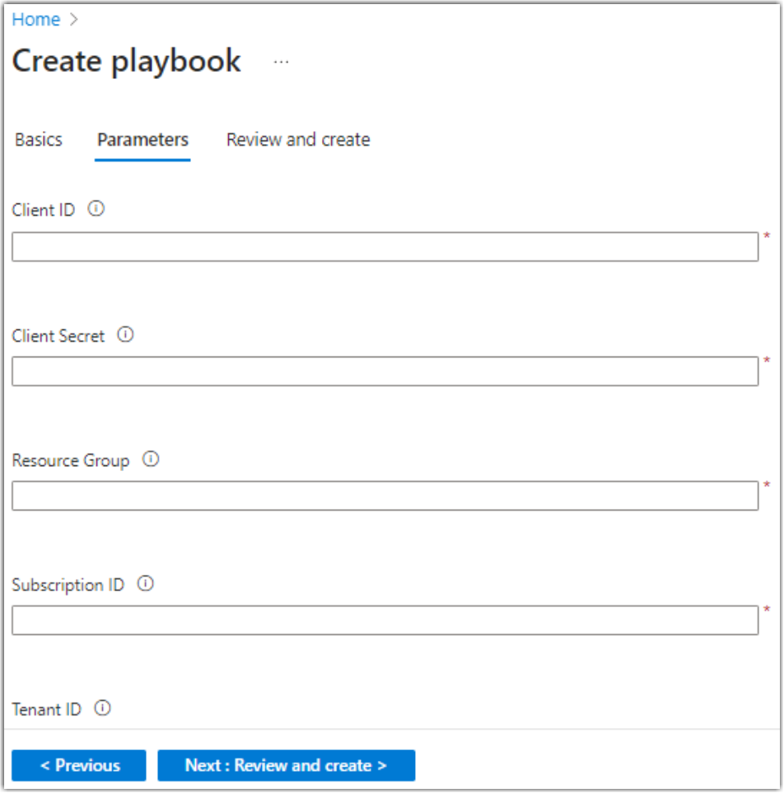Select the Parameters tab
The height and width of the screenshot is (793, 784).
tap(142, 140)
